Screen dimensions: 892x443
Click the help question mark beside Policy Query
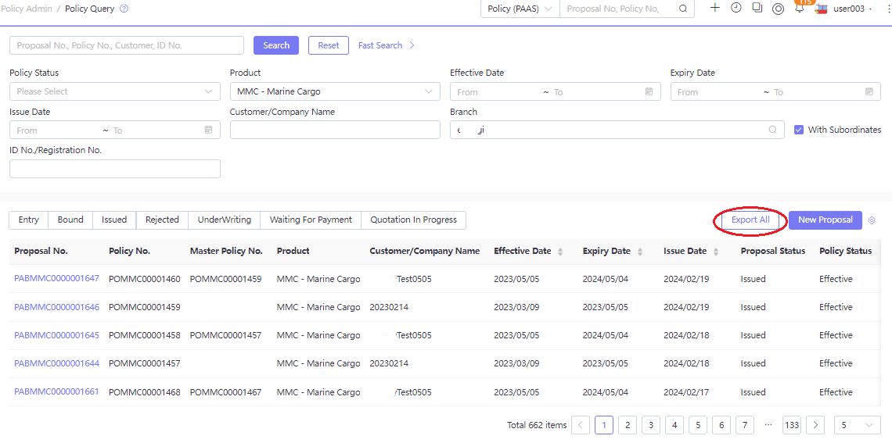(124, 9)
